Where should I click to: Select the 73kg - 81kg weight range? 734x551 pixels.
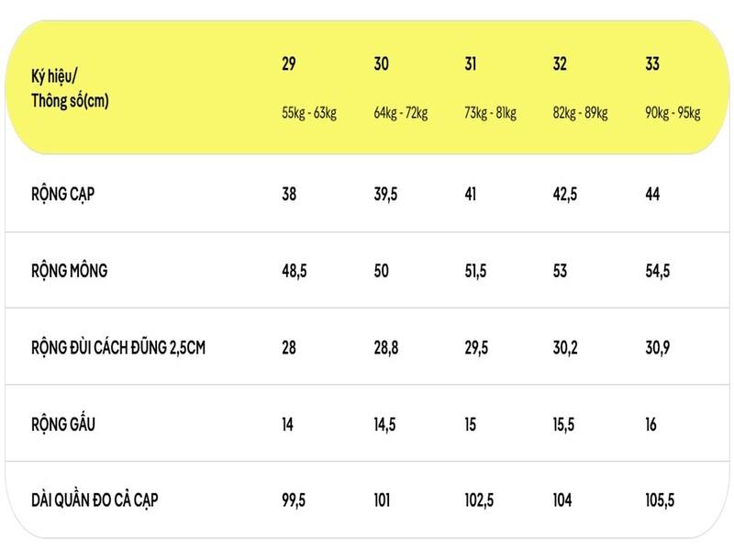(x=491, y=114)
